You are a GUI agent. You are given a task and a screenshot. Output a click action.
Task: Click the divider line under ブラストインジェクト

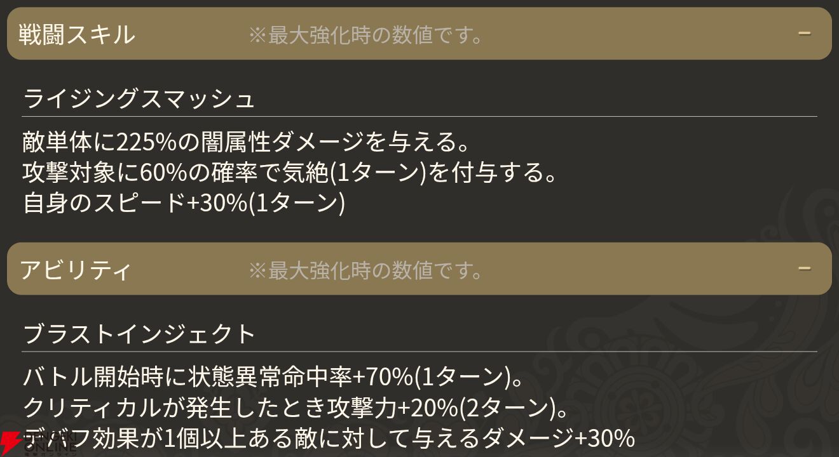click(x=419, y=352)
